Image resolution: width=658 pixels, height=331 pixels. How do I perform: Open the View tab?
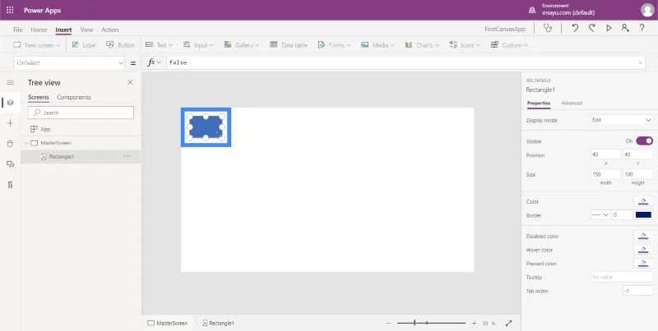tap(86, 30)
